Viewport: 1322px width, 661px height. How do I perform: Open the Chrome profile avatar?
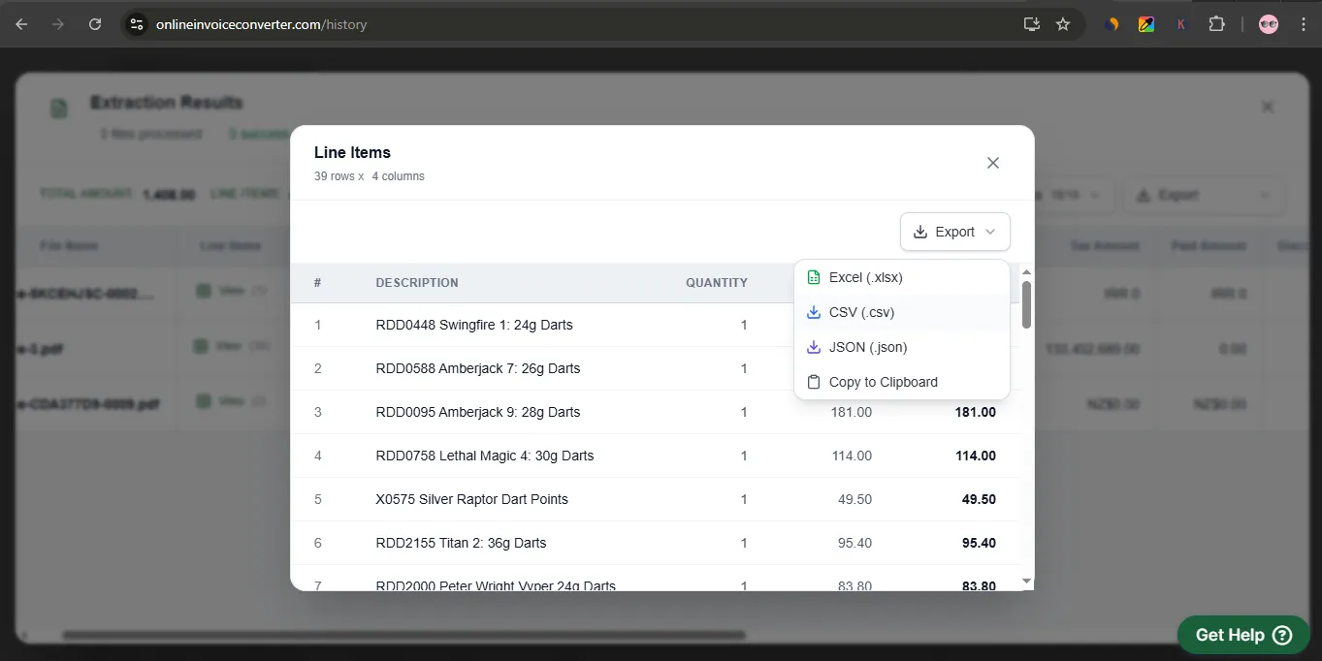1269,24
